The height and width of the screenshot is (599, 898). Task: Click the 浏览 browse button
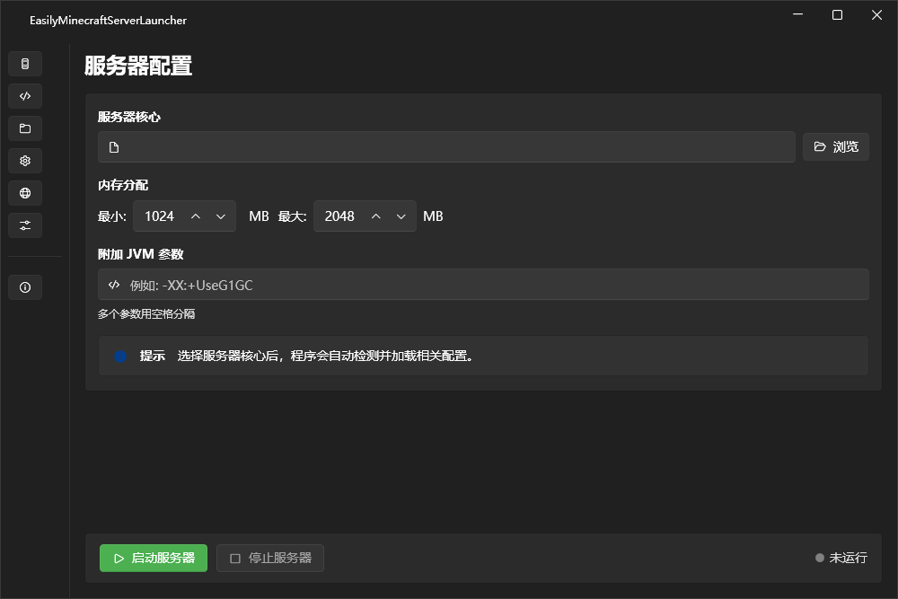836,146
